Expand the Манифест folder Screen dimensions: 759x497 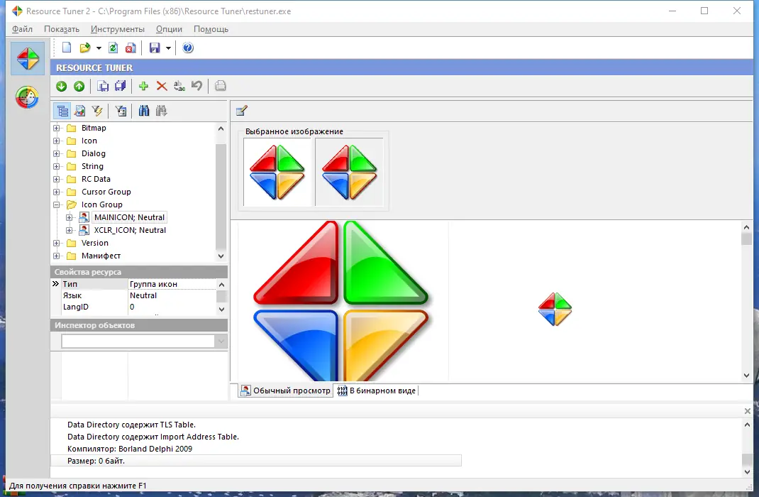click(57, 256)
